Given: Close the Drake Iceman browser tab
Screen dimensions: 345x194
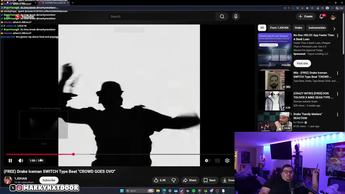Looking at the screenshot, I should pos(68,3).
